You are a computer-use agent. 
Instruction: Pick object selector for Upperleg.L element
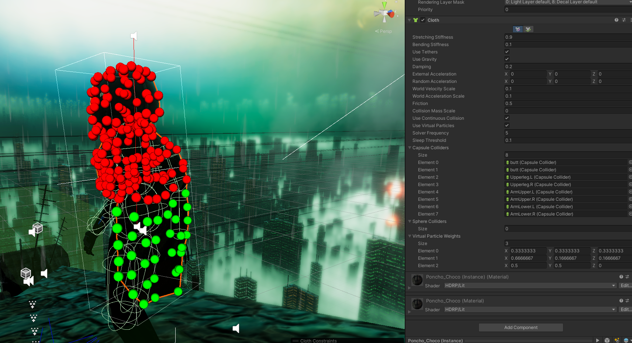[x=630, y=177]
